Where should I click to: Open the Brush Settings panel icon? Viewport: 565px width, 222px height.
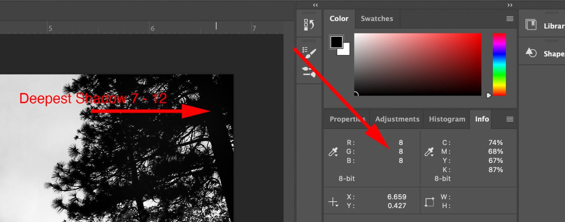click(309, 53)
